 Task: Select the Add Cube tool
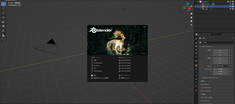3,40
